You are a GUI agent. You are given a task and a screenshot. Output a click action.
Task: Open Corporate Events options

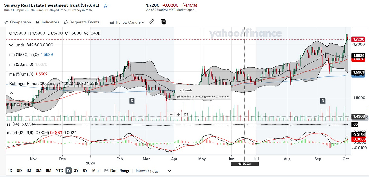tap(81, 22)
